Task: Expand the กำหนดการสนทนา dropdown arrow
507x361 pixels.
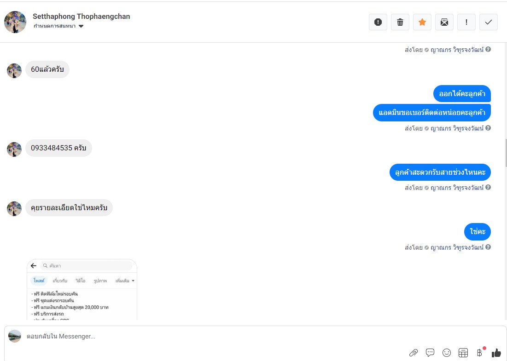Action: tap(81, 26)
